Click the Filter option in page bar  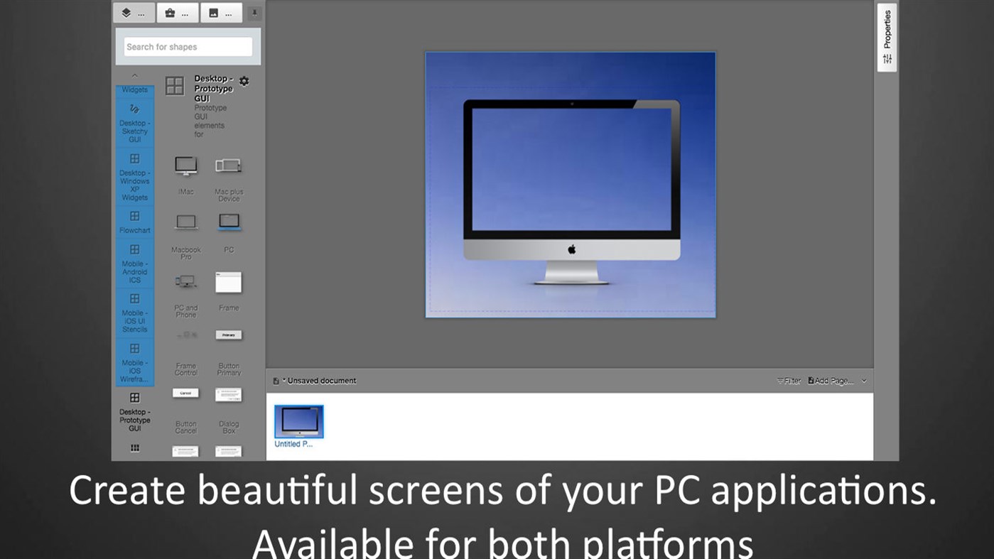click(790, 380)
